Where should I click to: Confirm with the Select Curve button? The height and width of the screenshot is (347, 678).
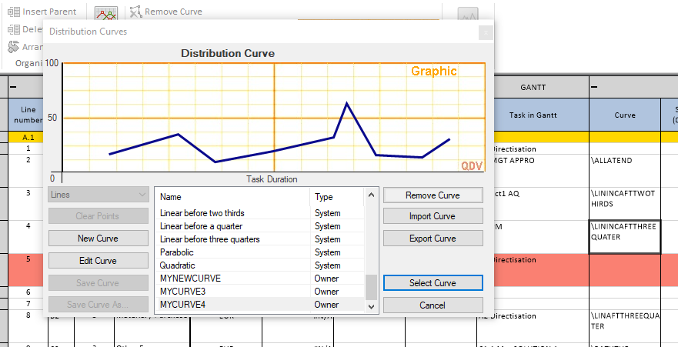pyautogui.click(x=433, y=283)
